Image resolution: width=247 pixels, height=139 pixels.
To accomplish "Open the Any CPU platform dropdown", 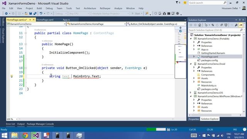I will click(x=79, y=14).
